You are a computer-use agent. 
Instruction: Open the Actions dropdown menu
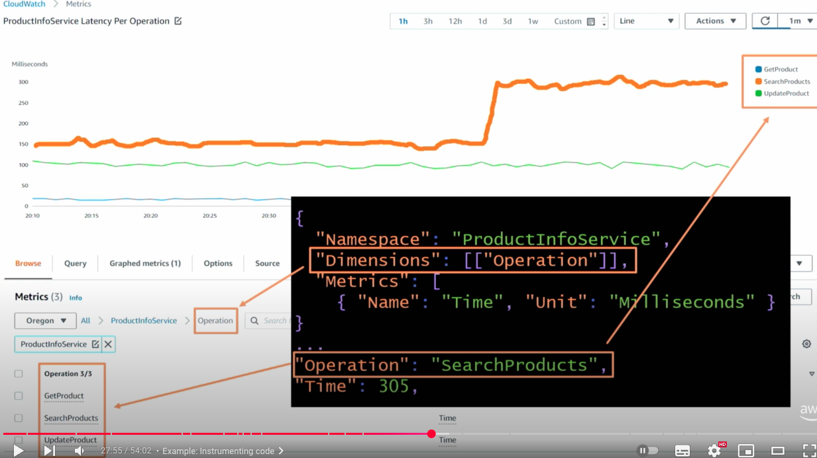(716, 21)
